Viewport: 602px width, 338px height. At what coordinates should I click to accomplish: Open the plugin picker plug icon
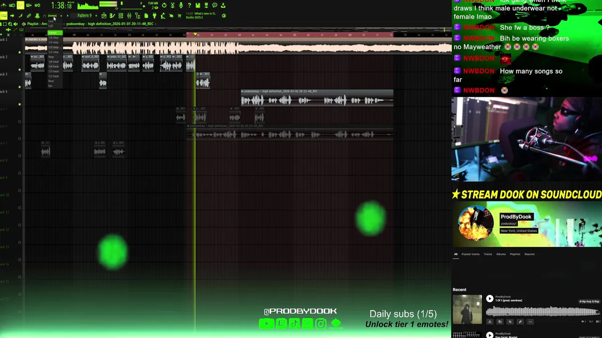(154, 15)
